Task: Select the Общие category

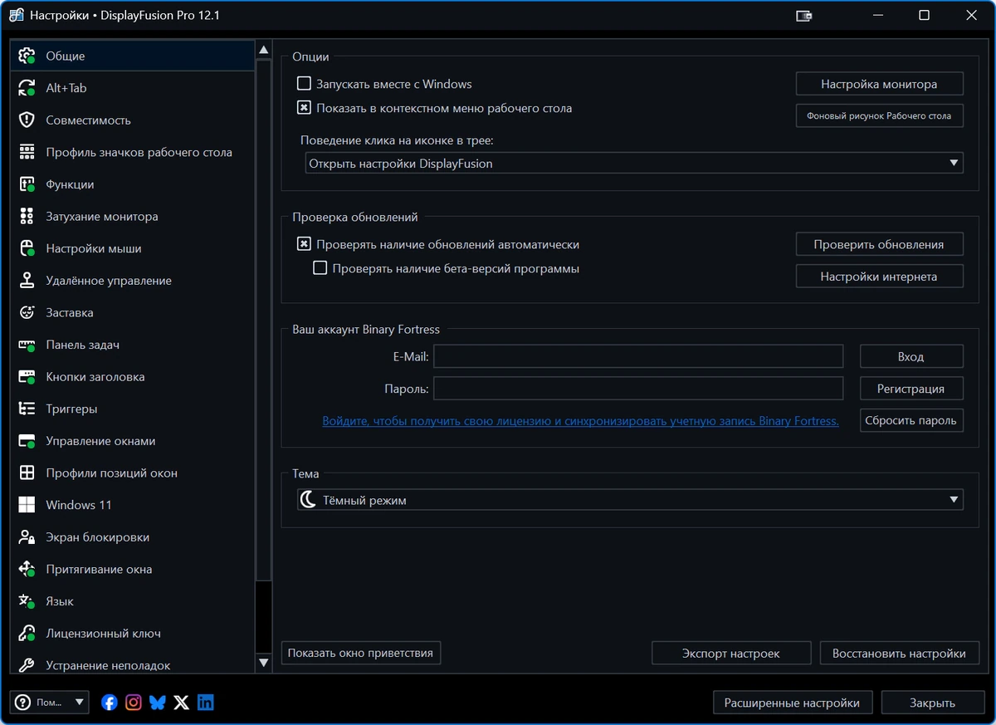Action: pos(133,56)
